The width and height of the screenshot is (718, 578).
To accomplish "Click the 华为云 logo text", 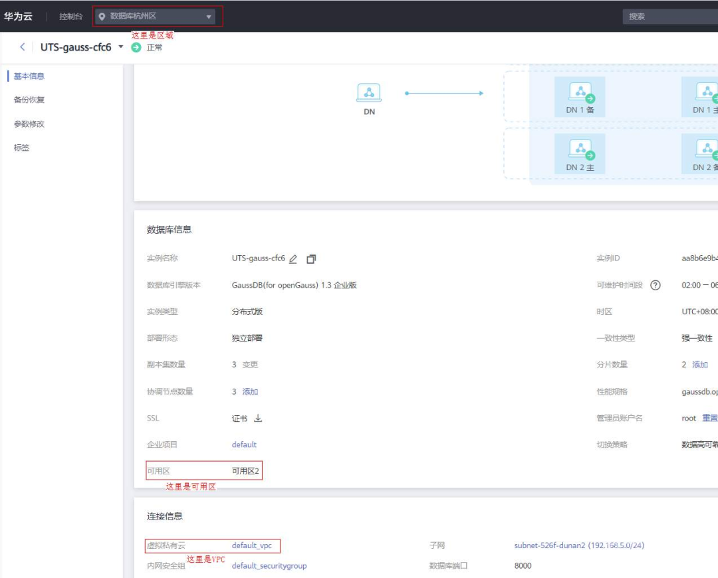I will [19, 17].
